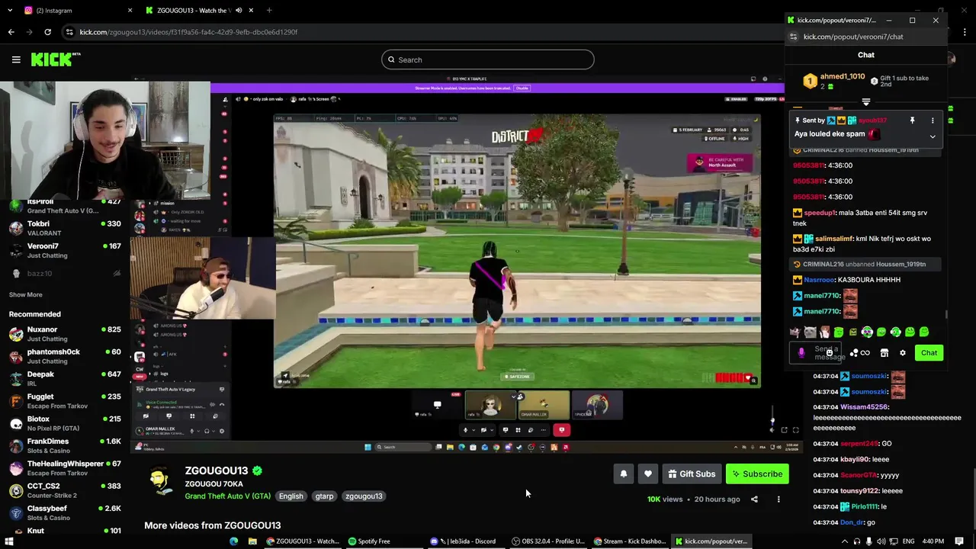Click ahmed1_1010 on chat leaderboard
The image size is (976, 549).
click(x=842, y=77)
